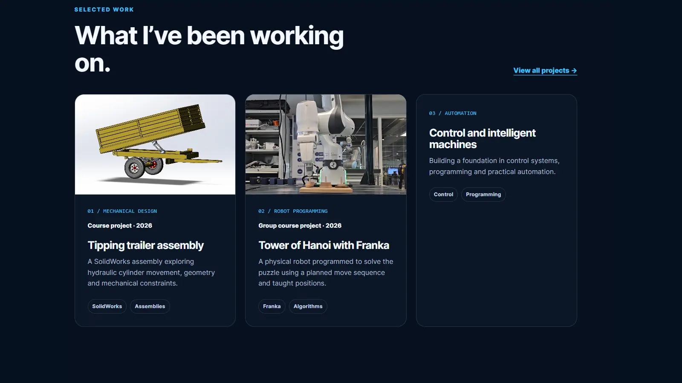Select the Algorithms tag

pyautogui.click(x=308, y=306)
